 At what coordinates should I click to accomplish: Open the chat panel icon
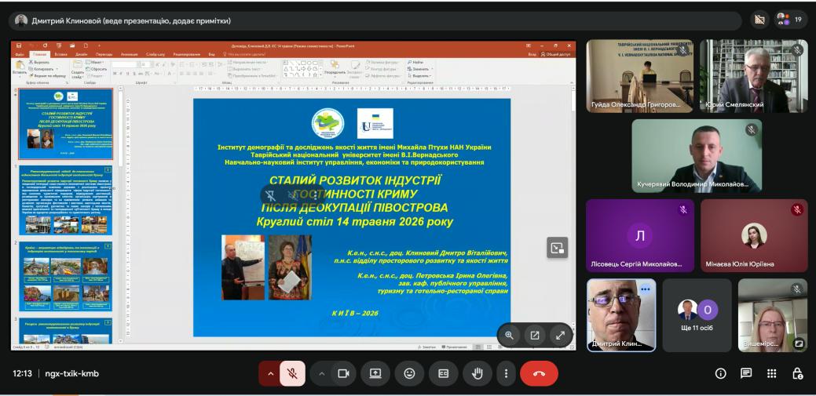pyautogui.click(x=746, y=374)
